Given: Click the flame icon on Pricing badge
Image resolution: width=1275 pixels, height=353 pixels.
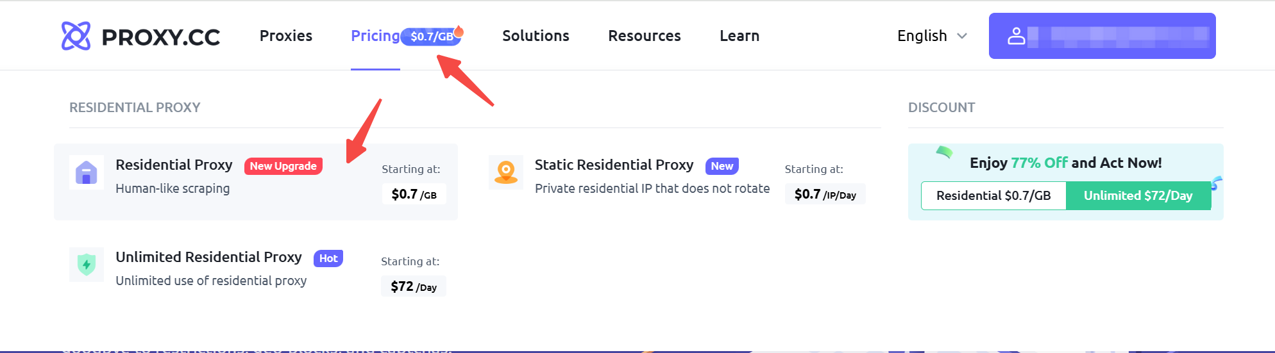Looking at the screenshot, I should 459,31.
